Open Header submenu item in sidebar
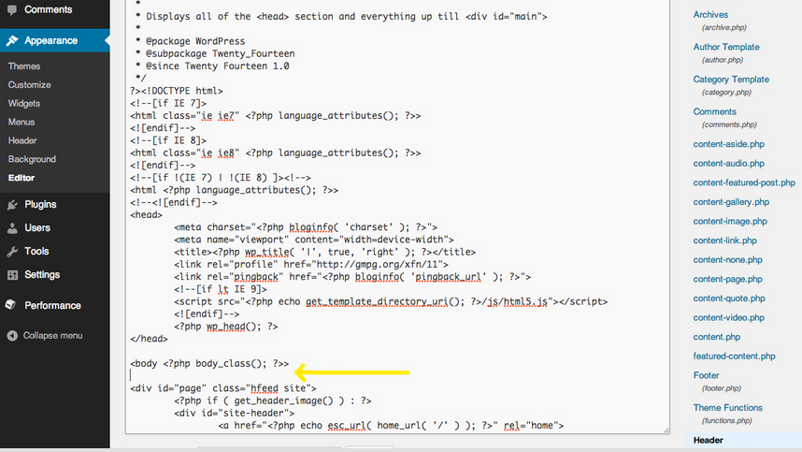 pyautogui.click(x=22, y=140)
